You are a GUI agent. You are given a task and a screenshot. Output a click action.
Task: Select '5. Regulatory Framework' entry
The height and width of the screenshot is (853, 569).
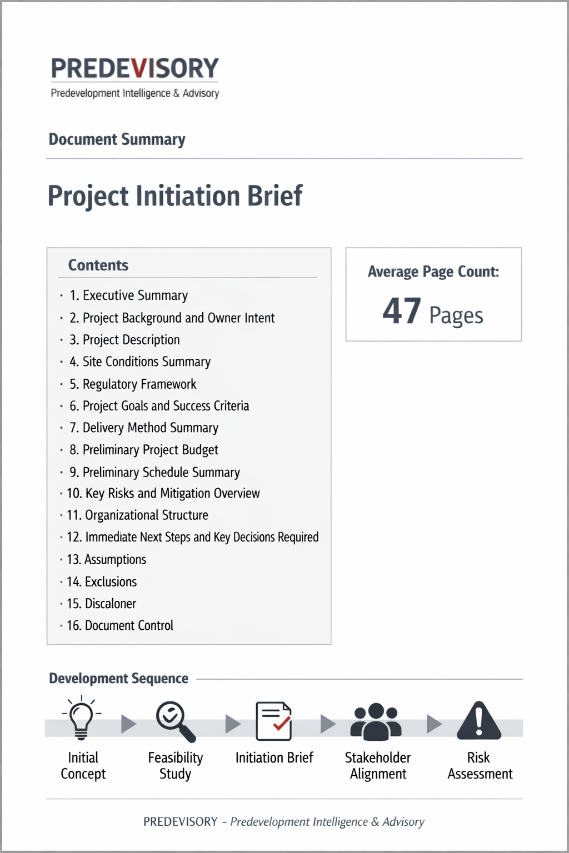click(133, 384)
